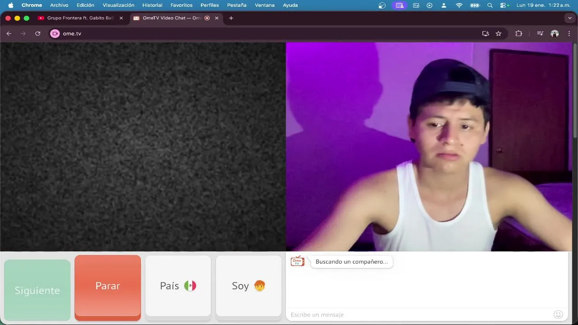Open the Chrome three-dot menu
This screenshot has height=325, width=578.
569,33
